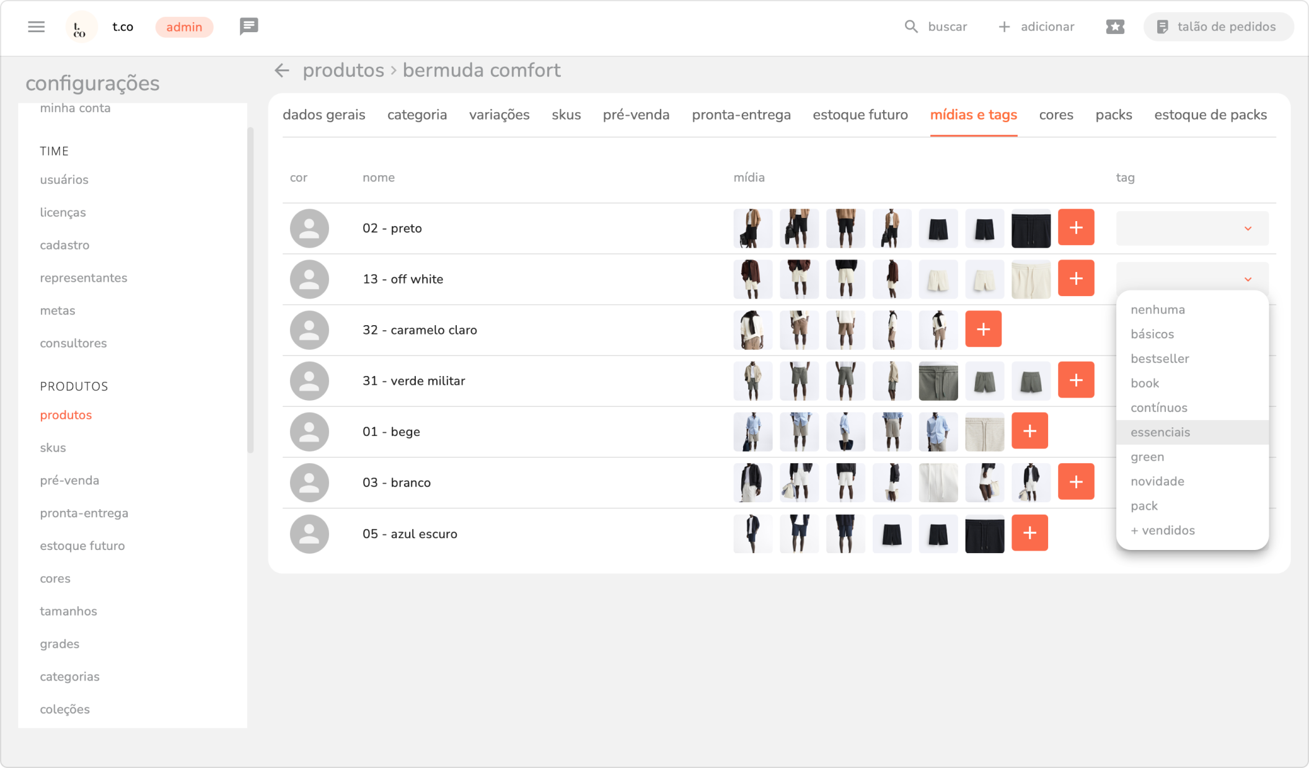Click color avatar for 01 - bege
1309x768 pixels.
pyautogui.click(x=309, y=432)
